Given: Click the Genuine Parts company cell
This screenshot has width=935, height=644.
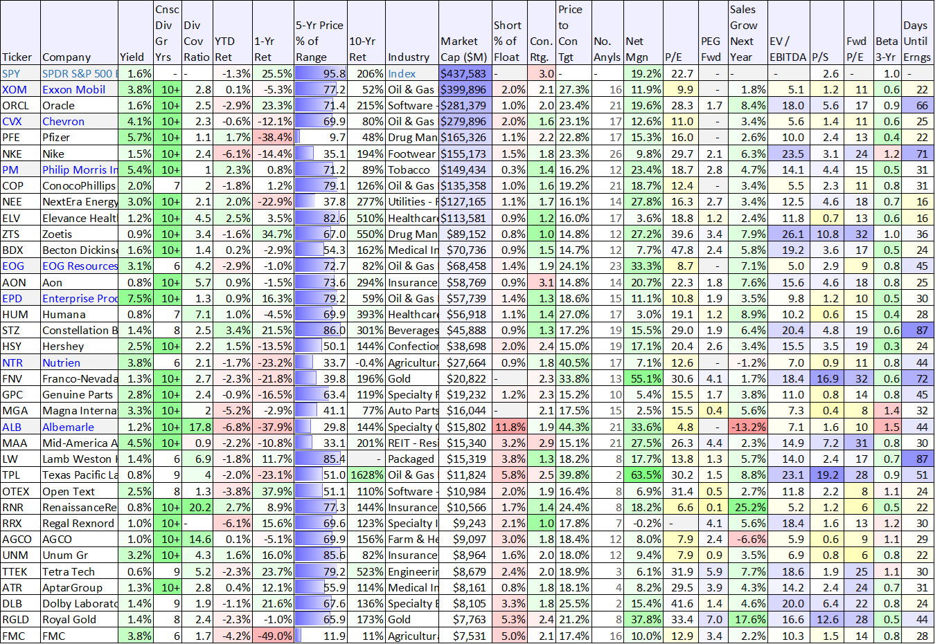Looking at the screenshot, I should click(79, 394).
